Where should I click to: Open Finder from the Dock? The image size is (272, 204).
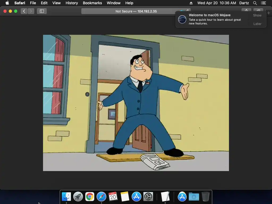(66, 197)
